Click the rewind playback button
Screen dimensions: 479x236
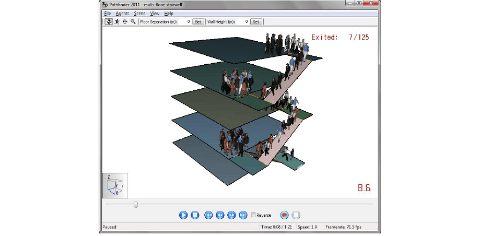coord(220,215)
